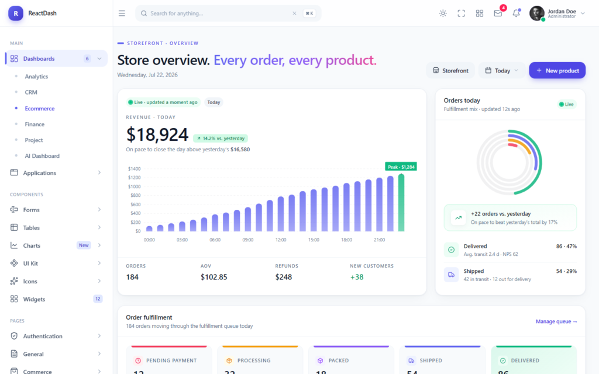Click the Shipped truck icon in fulfillment cards
The width and height of the screenshot is (599, 374).
[x=411, y=361]
